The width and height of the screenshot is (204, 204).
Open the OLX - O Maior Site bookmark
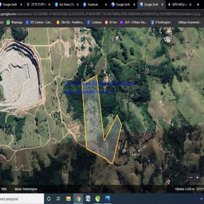point(133,22)
